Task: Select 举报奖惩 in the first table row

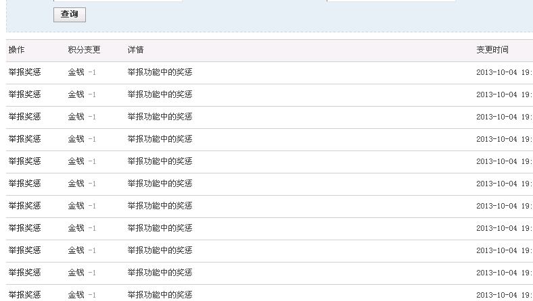Action: [24, 72]
